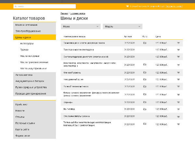The width and height of the screenshot is (195, 156).
Task: Add 'Вентилятор' to cart
Action: tap(178, 109)
